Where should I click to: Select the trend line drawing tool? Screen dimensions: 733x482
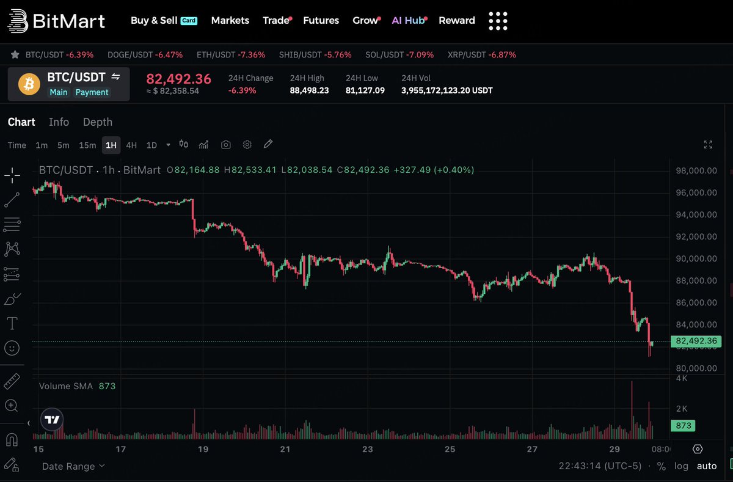click(12, 200)
